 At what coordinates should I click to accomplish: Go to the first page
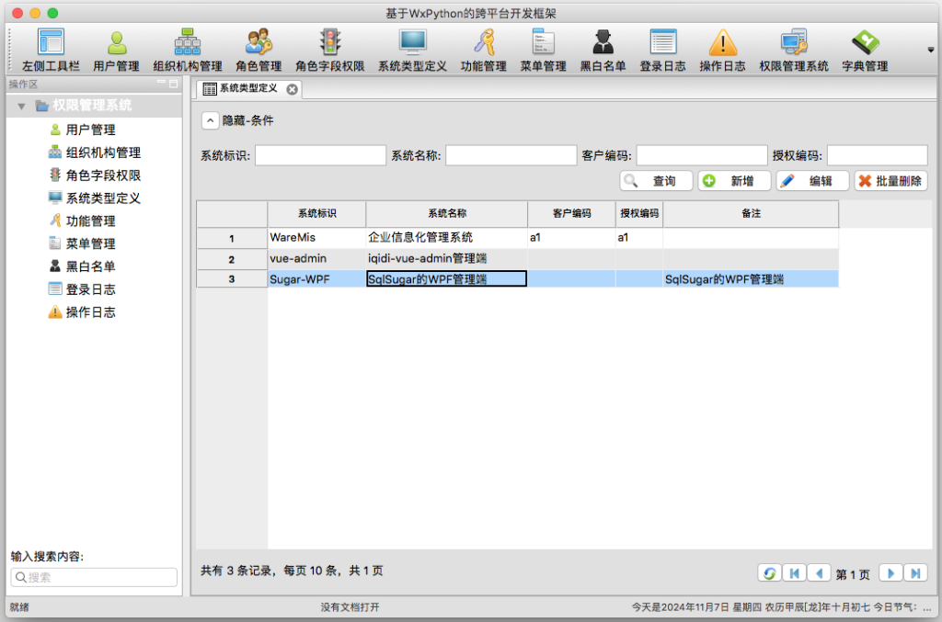[794, 573]
